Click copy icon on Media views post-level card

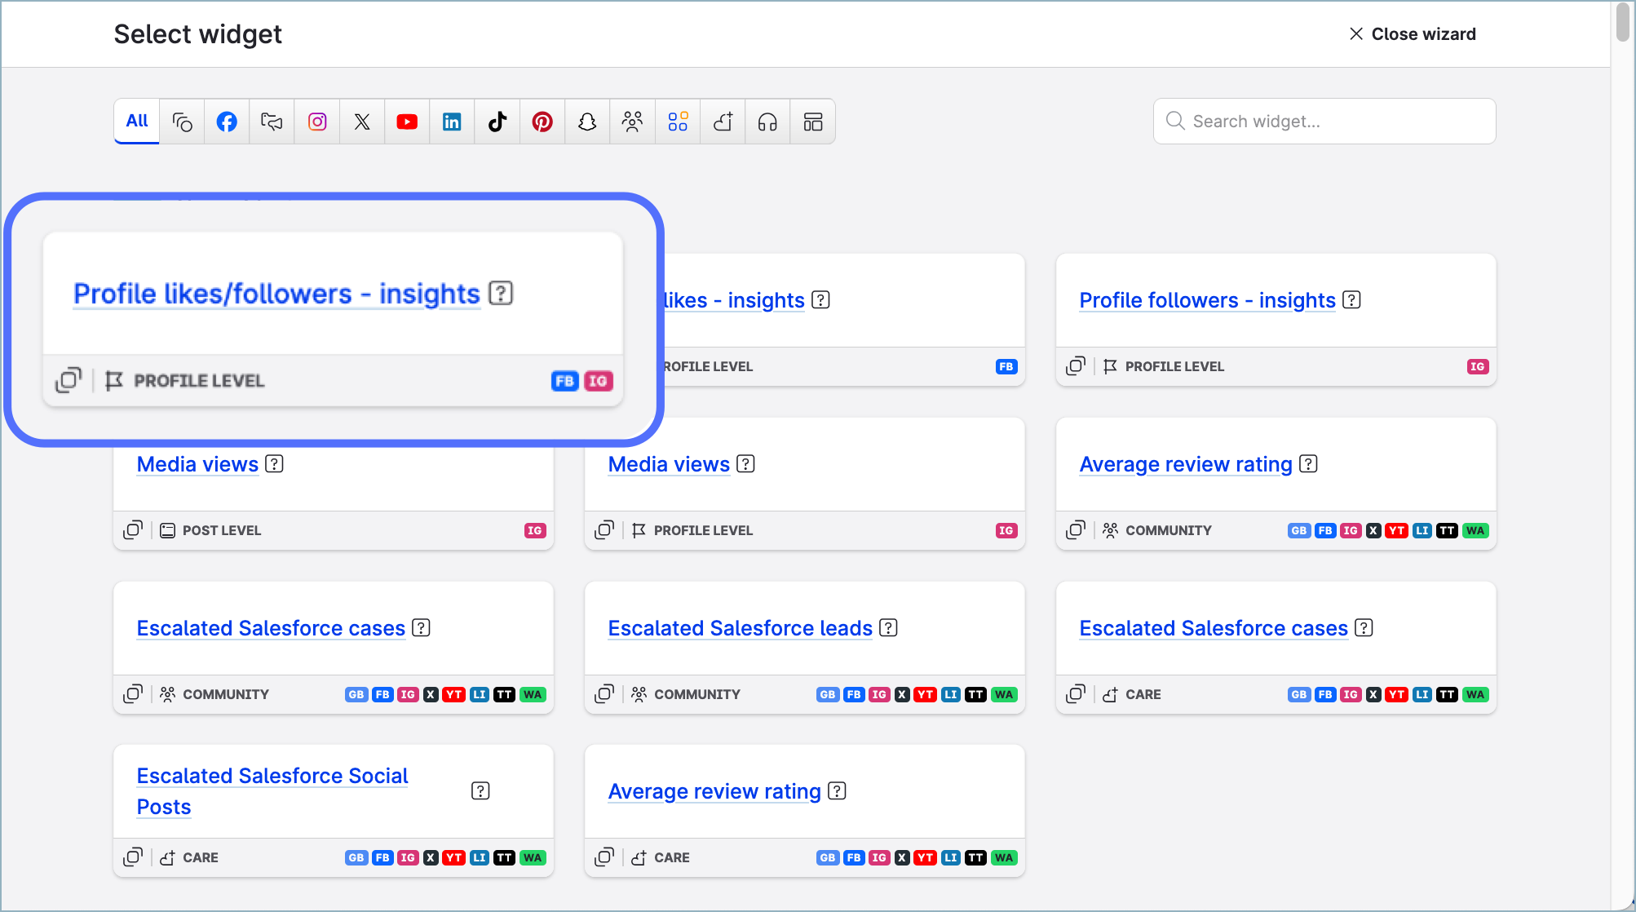coord(132,530)
